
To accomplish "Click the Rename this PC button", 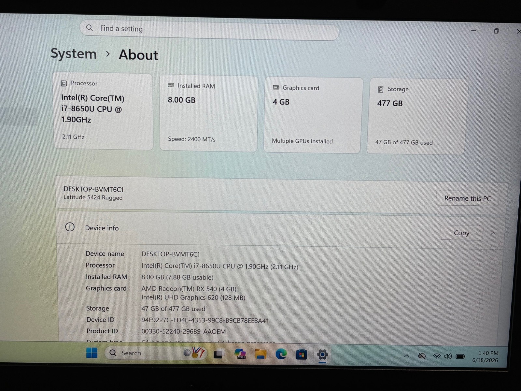I will (x=467, y=198).
